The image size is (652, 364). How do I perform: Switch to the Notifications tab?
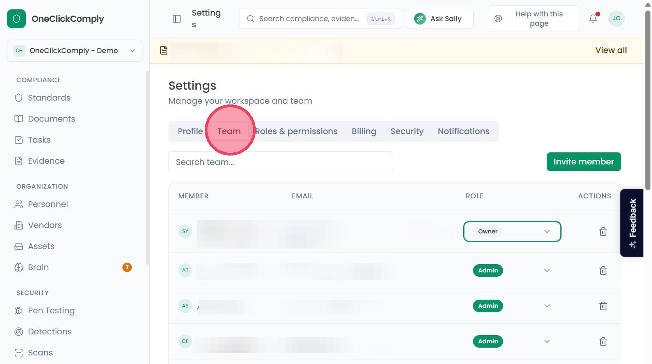pos(463,131)
